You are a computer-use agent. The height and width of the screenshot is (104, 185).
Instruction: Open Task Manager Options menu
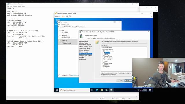pos(63,24)
